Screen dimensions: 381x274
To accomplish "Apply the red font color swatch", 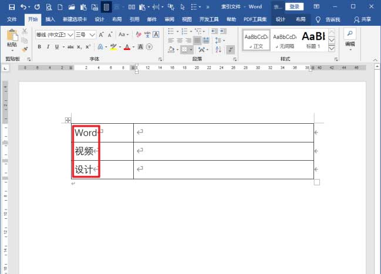I will click(x=127, y=47).
